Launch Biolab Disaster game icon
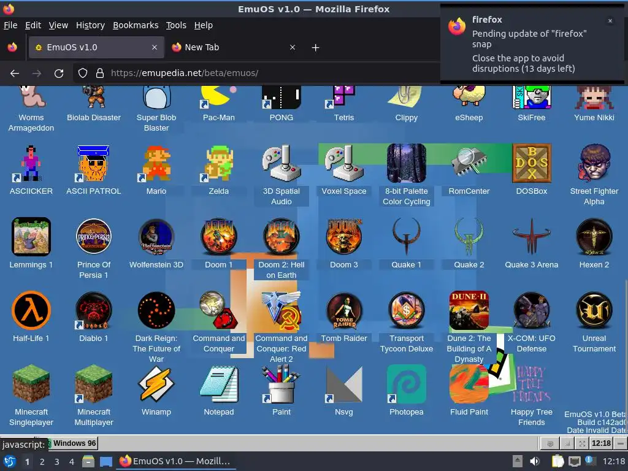Image resolution: width=628 pixels, height=471 pixels. (94, 97)
